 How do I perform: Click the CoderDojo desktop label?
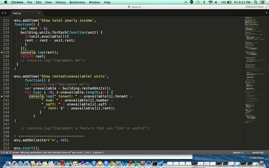click(257, 158)
